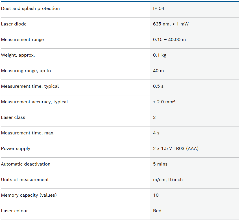The width and height of the screenshot is (240, 221).
Task: Click the "Dust and splash protection" label
Action: (x=30, y=8)
